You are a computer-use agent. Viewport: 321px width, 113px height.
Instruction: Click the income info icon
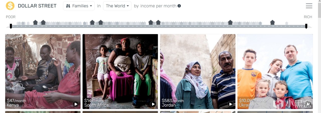(x=179, y=6)
